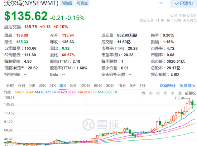
Task: Click the 最高 value 136.89
Action: click(22, 35)
